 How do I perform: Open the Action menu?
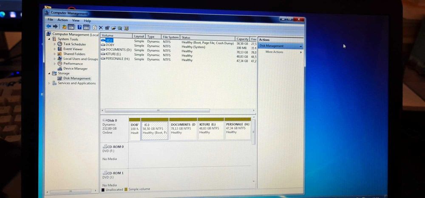point(62,20)
